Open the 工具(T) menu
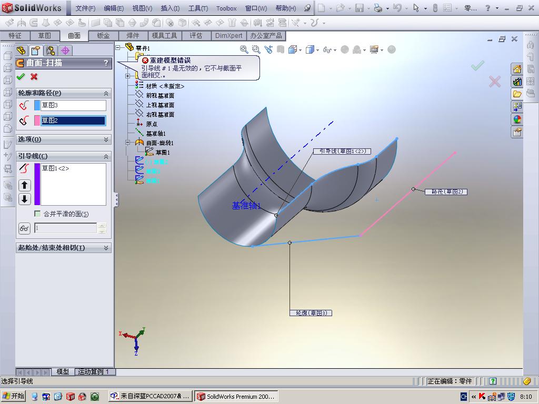539x404 pixels. click(198, 8)
